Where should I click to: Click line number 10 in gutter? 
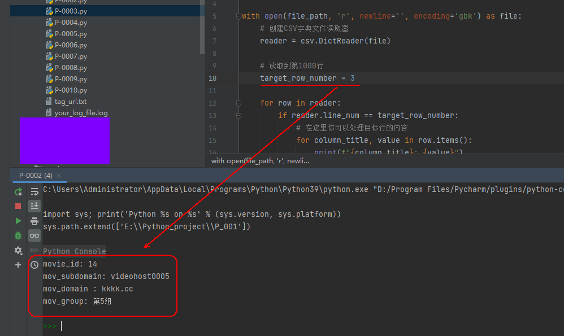[x=212, y=78]
